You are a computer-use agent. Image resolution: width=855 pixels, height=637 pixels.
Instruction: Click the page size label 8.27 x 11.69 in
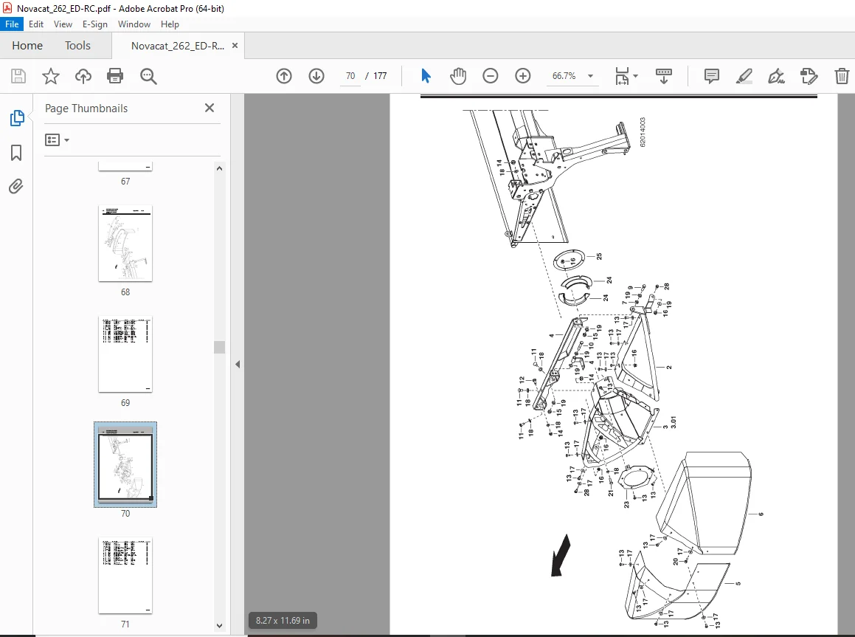coord(283,621)
